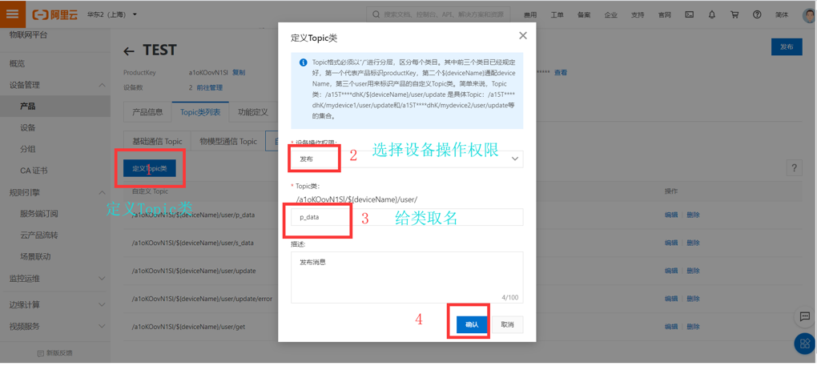Screen dimensions: 817x366
Task: Open the user avatar menu
Action: 809,14
